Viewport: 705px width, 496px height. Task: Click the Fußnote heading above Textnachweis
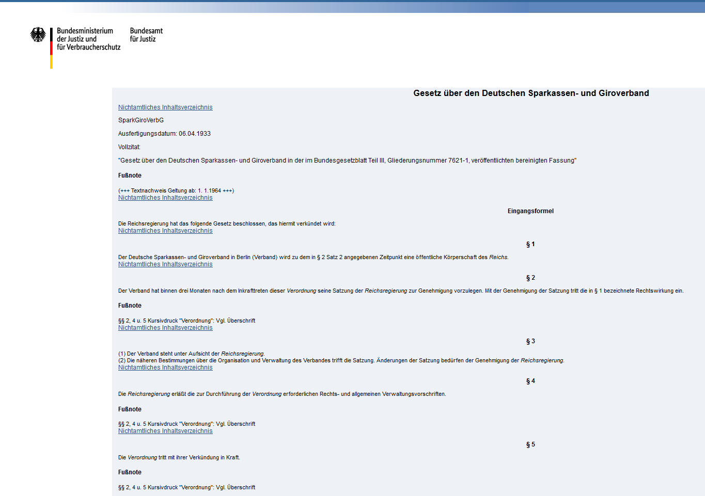click(130, 175)
